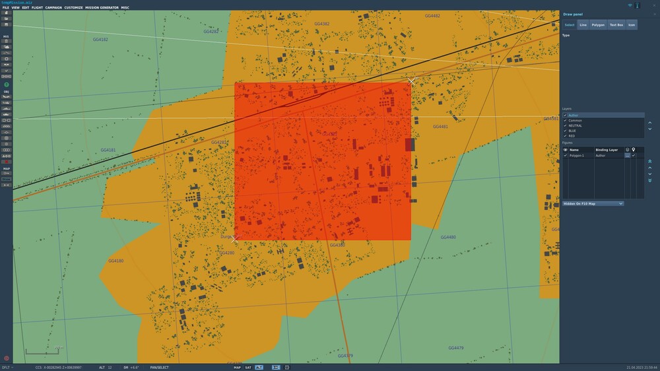Switch map view to MAP mode

238,367
